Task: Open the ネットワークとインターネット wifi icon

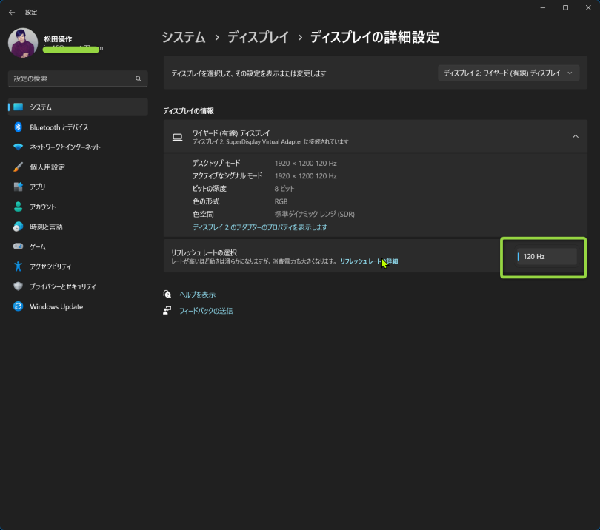Action: click(18, 147)
